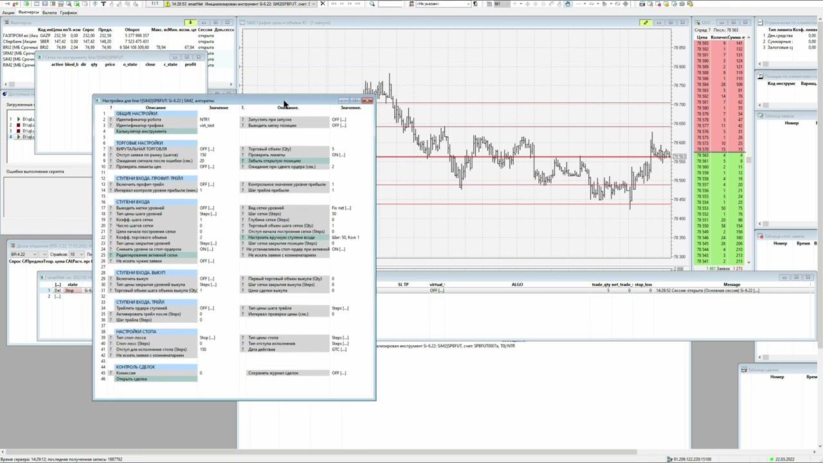Image resolution: width=823 pixels, height=463 pixels.
Task: Switch to the Фьючерсы tab
Action: (28, 12)
